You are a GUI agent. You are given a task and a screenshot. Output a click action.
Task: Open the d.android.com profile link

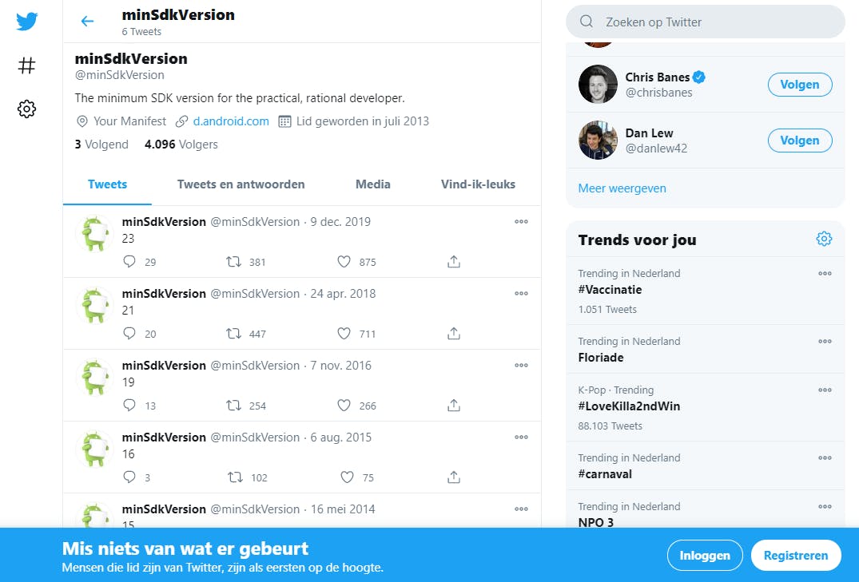(231, 121)
